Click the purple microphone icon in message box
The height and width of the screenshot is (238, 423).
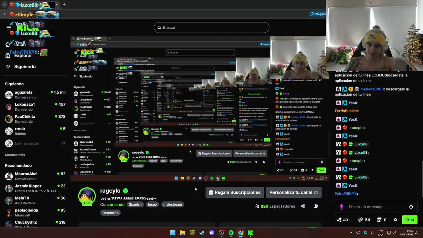(341, 207)
